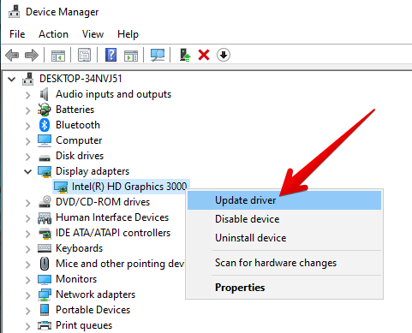412x333 pixels.
Task: Choose Disable device from context menu
Action: click(x=284, y=219)
